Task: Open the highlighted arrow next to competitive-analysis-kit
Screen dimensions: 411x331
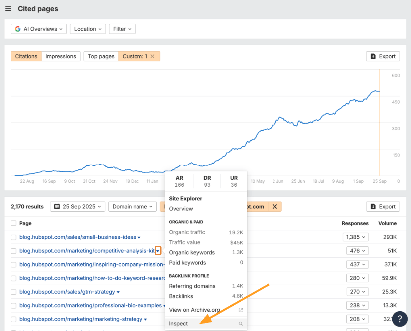Action: pyautogui.click(x=158, y=251)
